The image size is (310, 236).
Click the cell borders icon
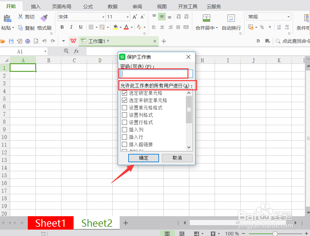tap(91, 27)
